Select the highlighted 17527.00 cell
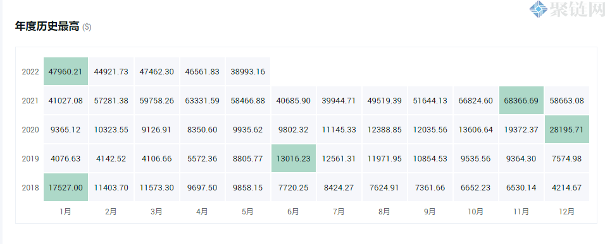This screenshot has width=605, height=244. tap(66, 187)
